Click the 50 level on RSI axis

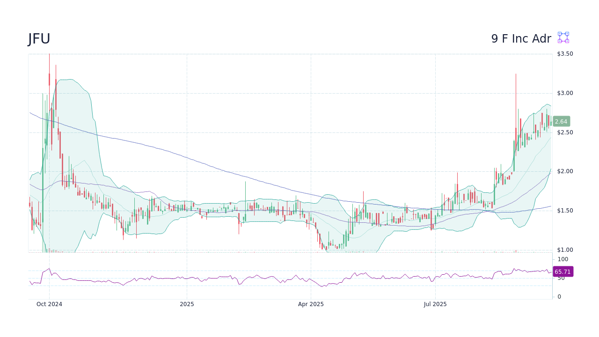[561, 278]
